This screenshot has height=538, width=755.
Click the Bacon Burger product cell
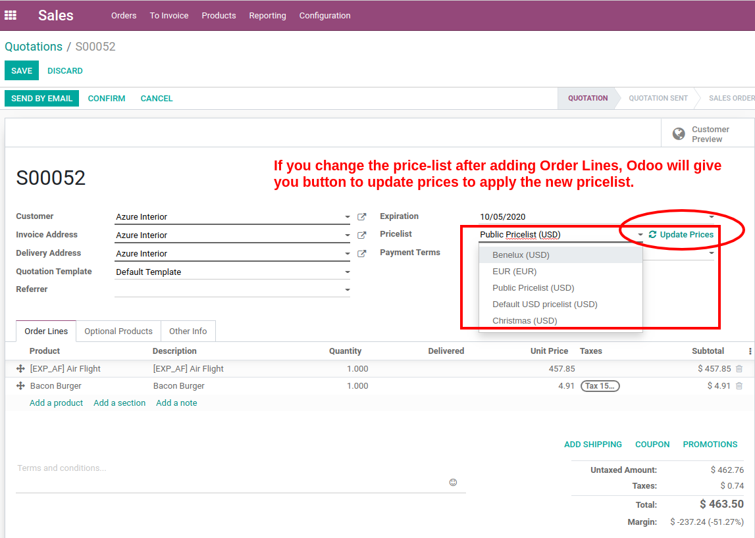pyautogui.click(x=56, y=386)
